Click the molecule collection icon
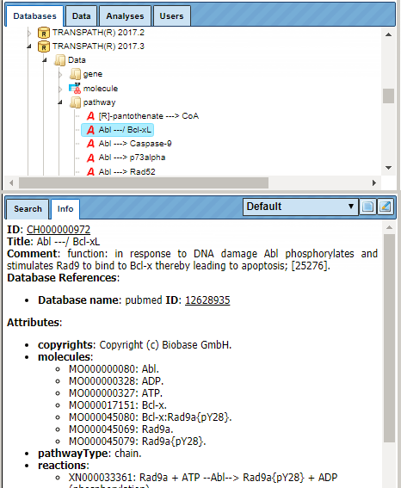Screen dimensions: 401x488 (x=75, y=89)
